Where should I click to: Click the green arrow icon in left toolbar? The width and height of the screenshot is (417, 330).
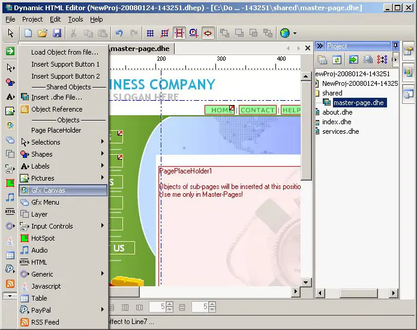point(10,51)
